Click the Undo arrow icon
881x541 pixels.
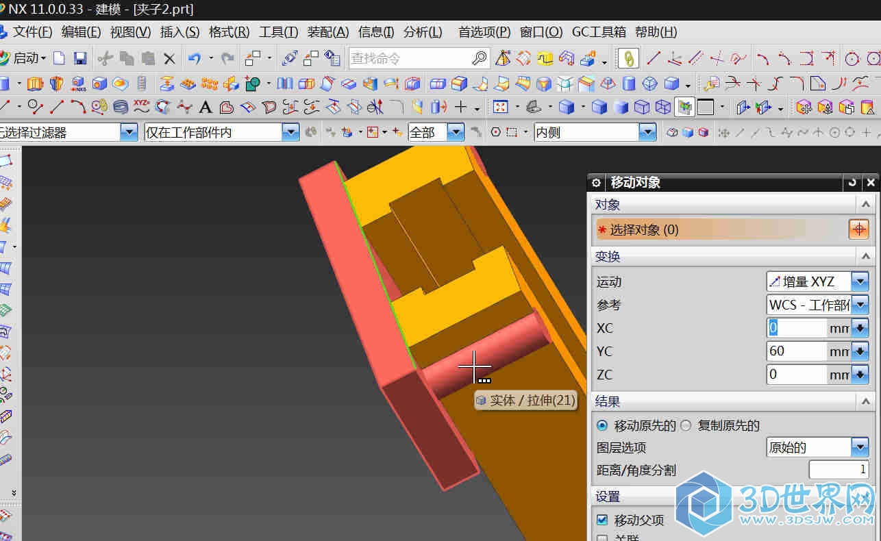click(x=195, y=58)
